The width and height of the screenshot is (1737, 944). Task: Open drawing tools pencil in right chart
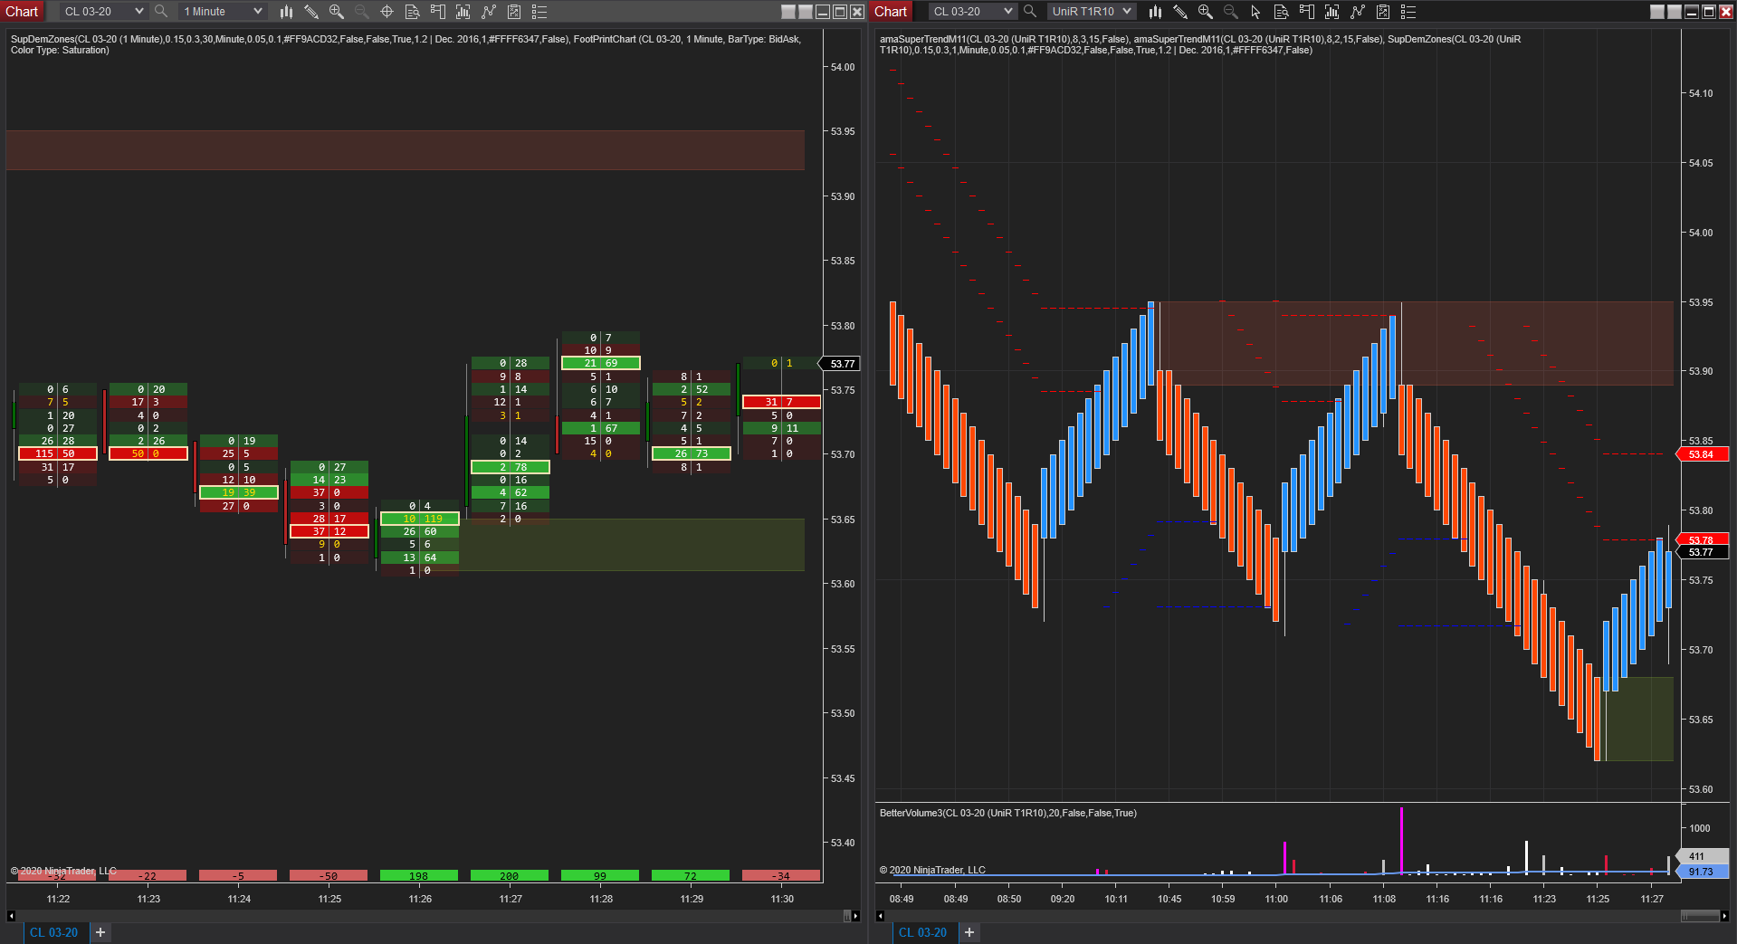[1180, 12]
